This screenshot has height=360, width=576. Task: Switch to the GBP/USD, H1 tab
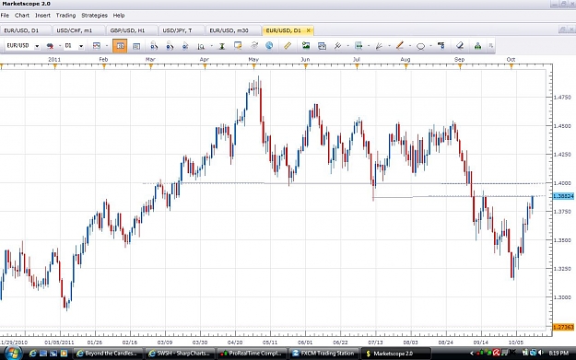pos(132,30)
